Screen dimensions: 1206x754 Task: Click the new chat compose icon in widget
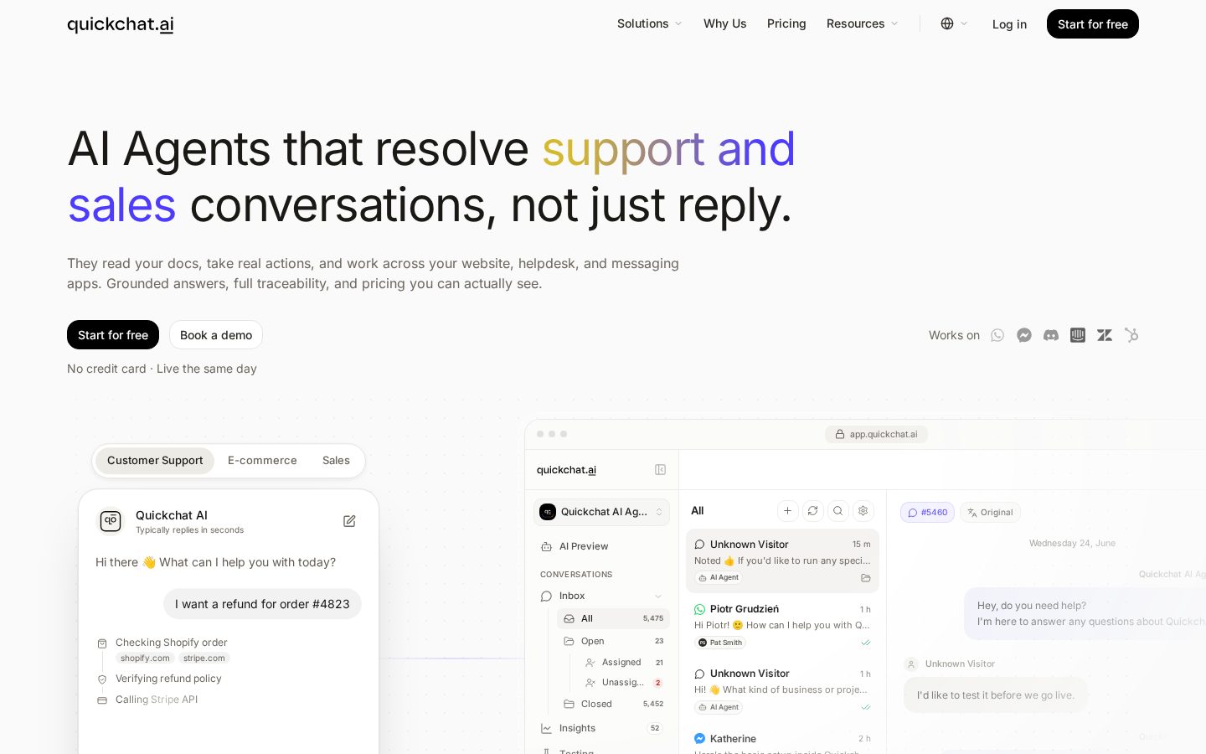click(349, 521)
